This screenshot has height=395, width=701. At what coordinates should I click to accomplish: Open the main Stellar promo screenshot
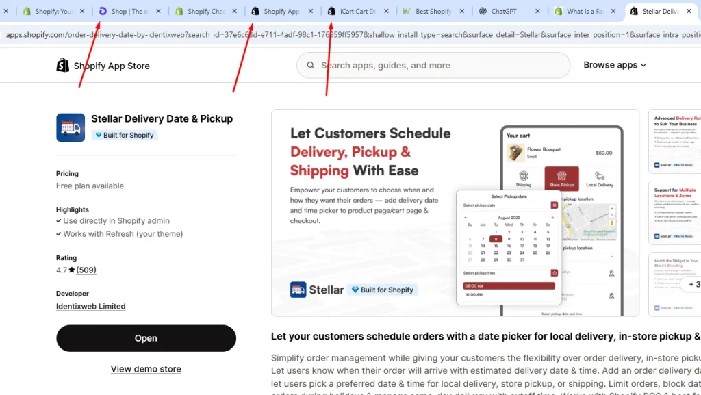pos(455,213)
